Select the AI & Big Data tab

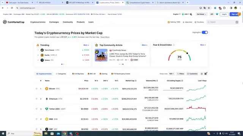coord(78,74)
